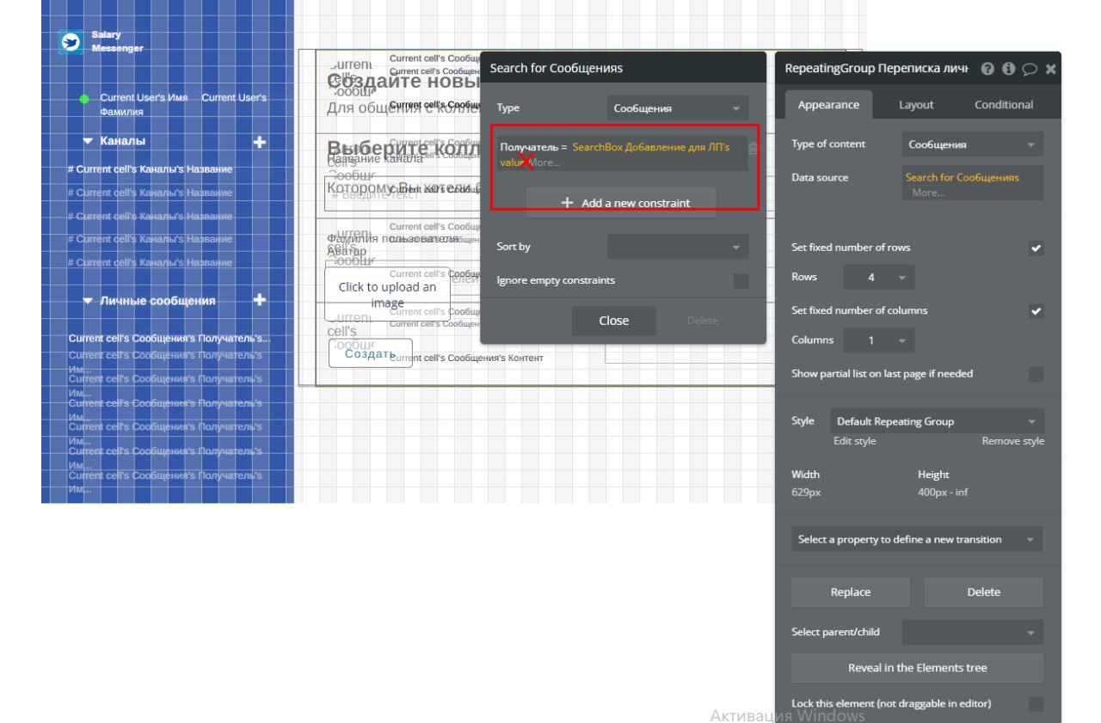The height and width of the screenshot is (723, 1101).
Task: Click the plus icon in Add a new constraint
Action: coord(567,203)
